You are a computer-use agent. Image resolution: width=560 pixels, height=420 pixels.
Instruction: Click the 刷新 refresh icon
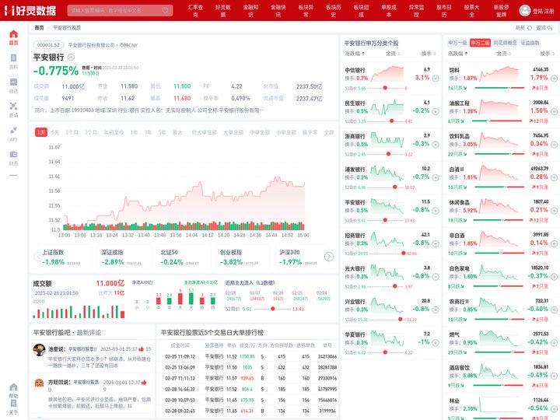[x=530, y=27]
